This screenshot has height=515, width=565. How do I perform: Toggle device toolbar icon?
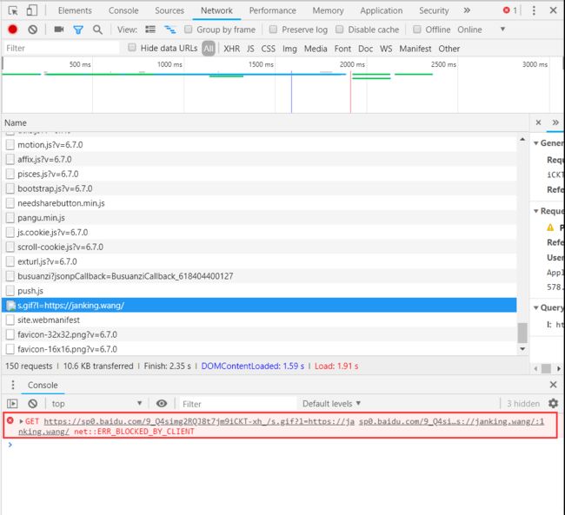coord(31,10)
